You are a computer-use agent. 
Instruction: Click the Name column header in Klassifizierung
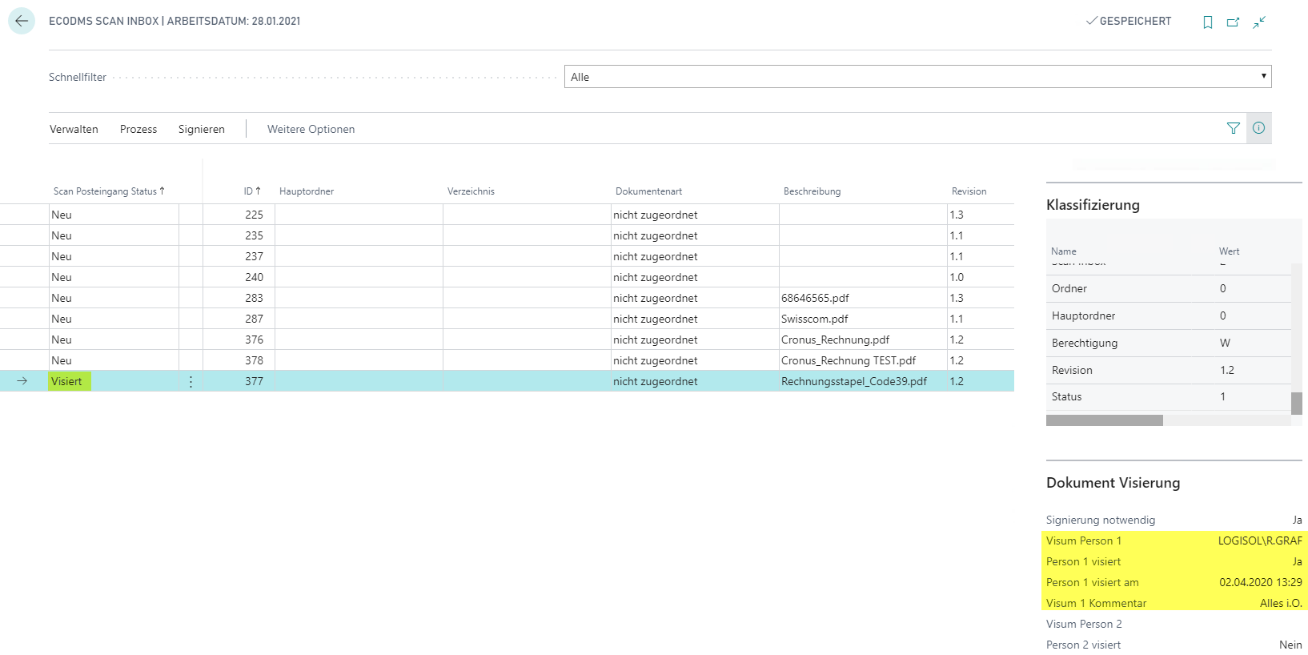click(1063, 251)
